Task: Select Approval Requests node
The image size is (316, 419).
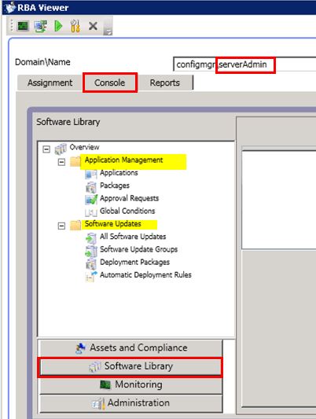Action: [129, 198]
